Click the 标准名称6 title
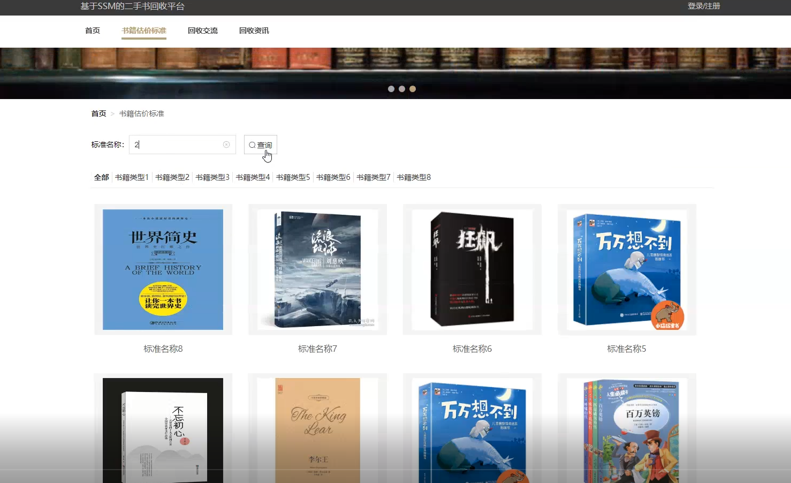 (472, 349)
